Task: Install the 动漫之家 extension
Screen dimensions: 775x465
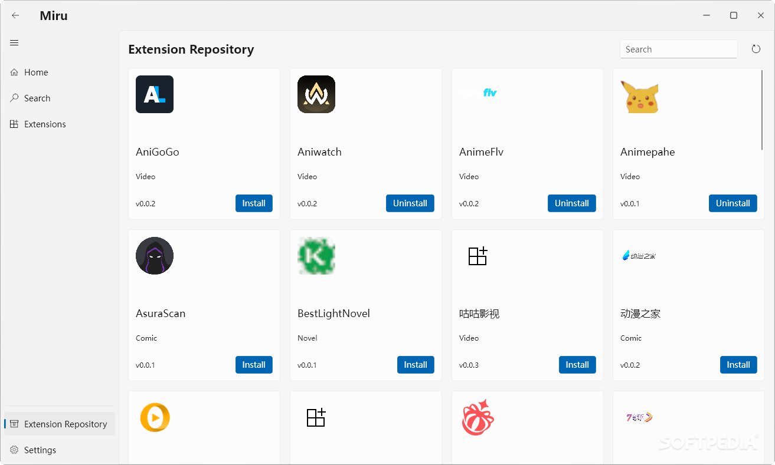Action: 738,365
